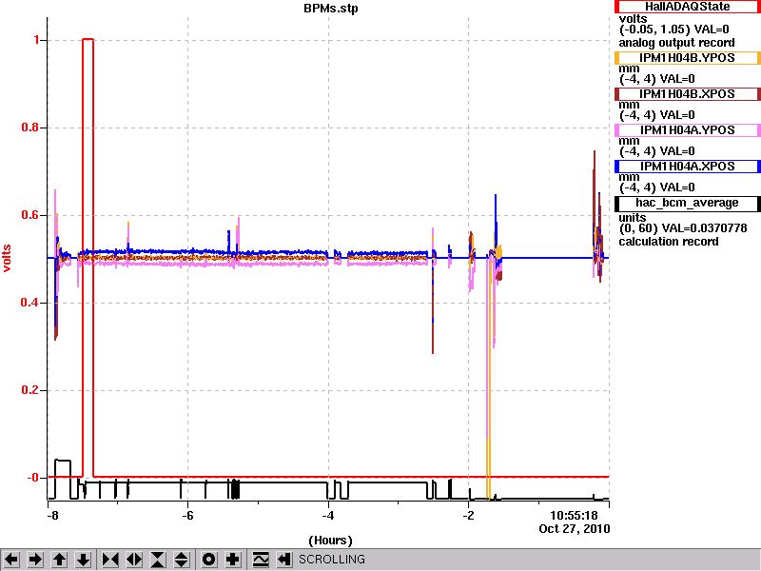Click the vertical volts axis label
761x571 pixels.
(7, 258)
